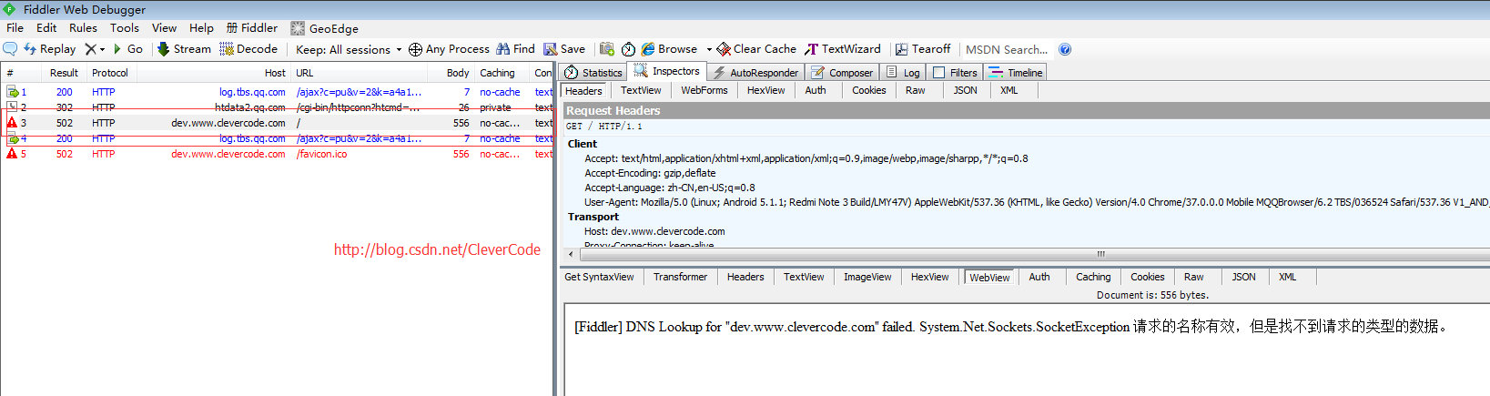
Task: Open Find sessions binoculars
Action: pyautogui.click(x=515, y=49)
